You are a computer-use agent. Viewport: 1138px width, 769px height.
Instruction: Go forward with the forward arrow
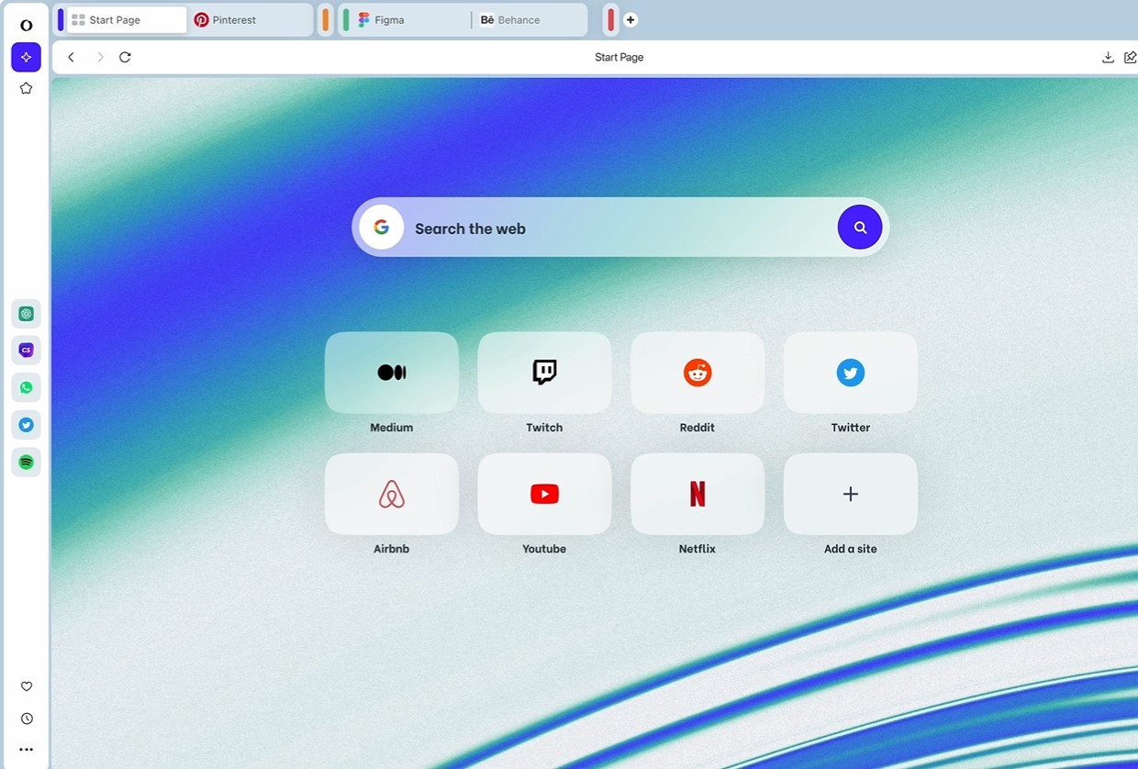100,57
